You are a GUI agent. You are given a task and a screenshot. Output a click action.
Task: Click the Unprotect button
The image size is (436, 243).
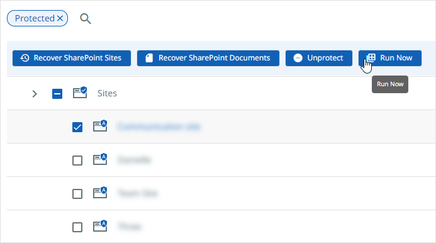(318, 58)
